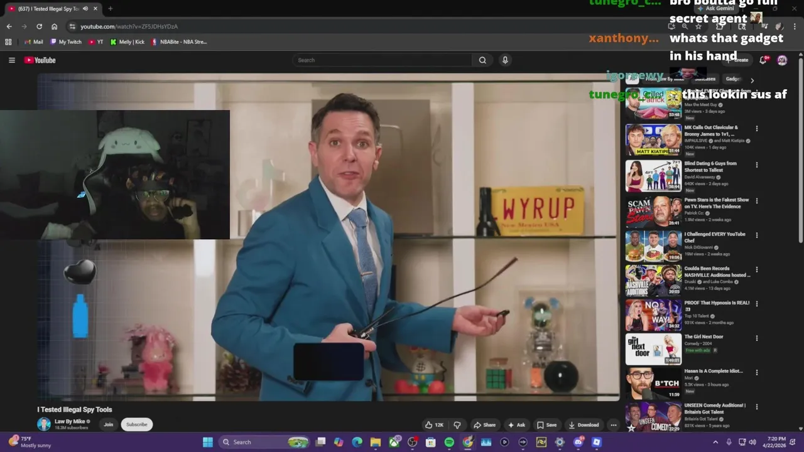Click the Windows taskbar Search box
The image size is (804, 452).
[264, 442]
